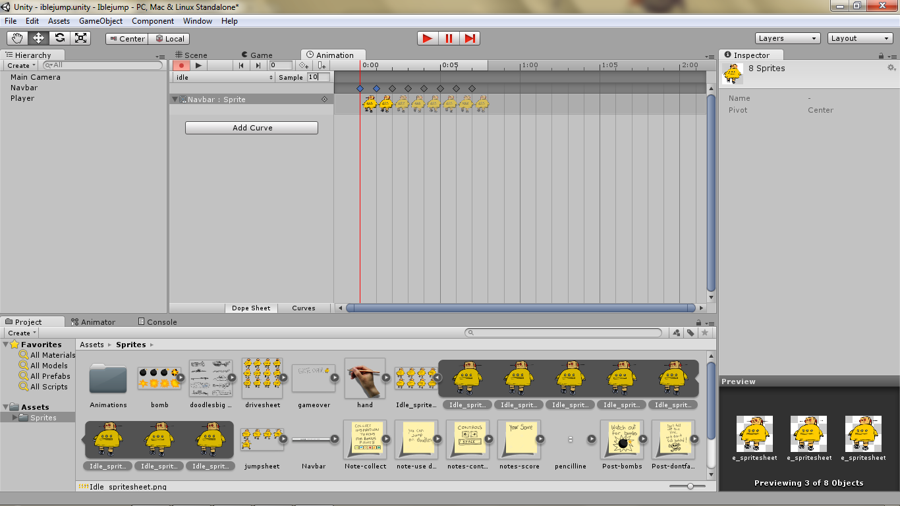This screenshot has height=506, width=900.
Task: Select the Scale tool
Action: point(81,38)
